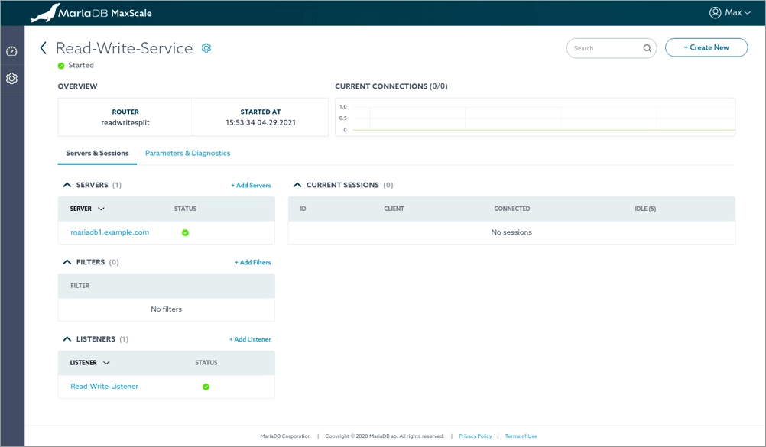The height and width of the screenshot is (447, 766).
Task: Switch to Servers & Sessions tab
Action: 97,153
